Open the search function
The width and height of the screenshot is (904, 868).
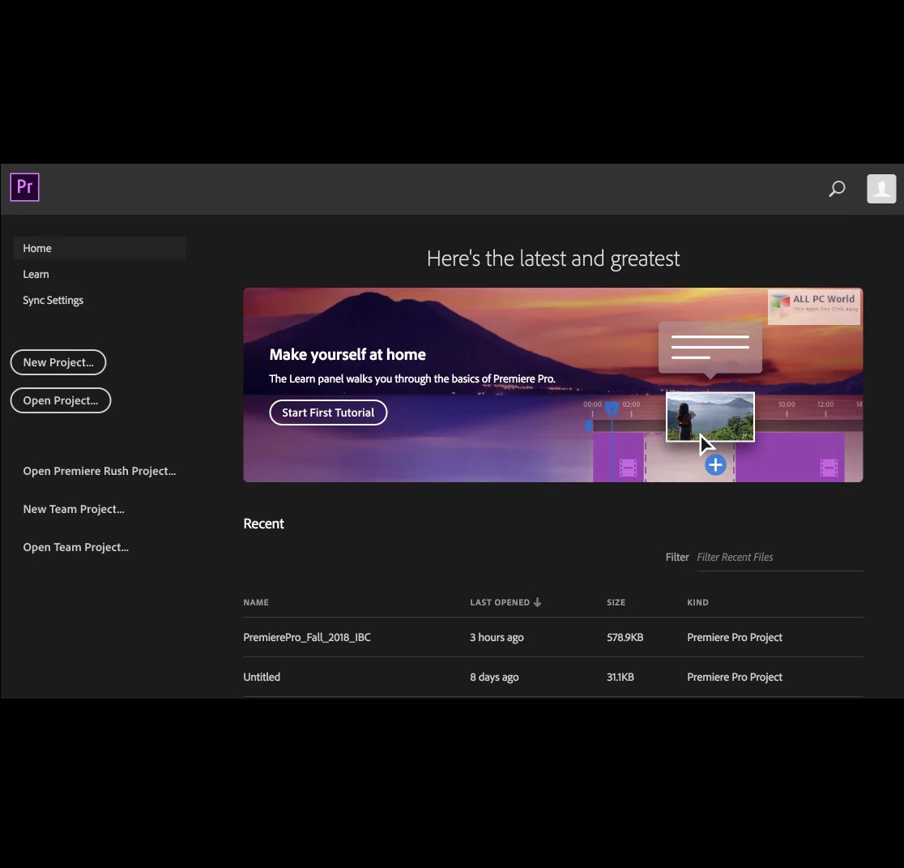(836, 188)
